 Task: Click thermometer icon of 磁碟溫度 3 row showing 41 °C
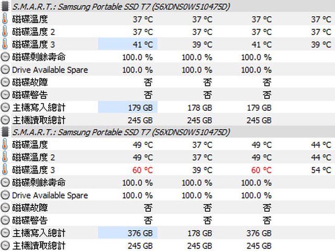pos(5,44)
